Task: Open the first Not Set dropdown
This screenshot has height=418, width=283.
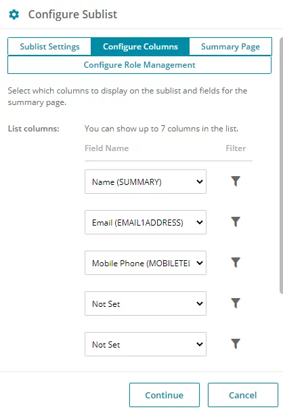Action: [x=146, y=304]
